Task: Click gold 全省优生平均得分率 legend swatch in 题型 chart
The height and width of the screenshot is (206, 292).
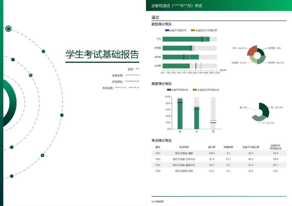Action: pos(193,30)
